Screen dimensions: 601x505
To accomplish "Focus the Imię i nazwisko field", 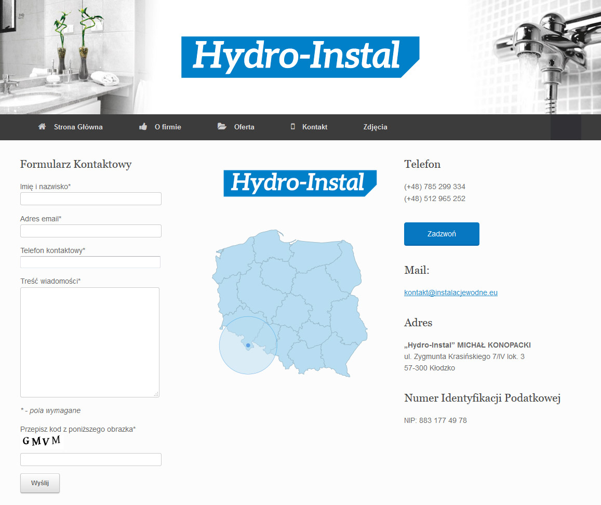I will pyautogui.click(x=91, y=199).
